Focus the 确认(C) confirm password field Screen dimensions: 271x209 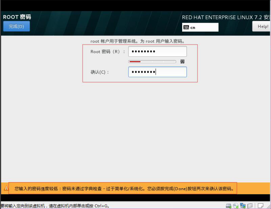pos(157,72)
